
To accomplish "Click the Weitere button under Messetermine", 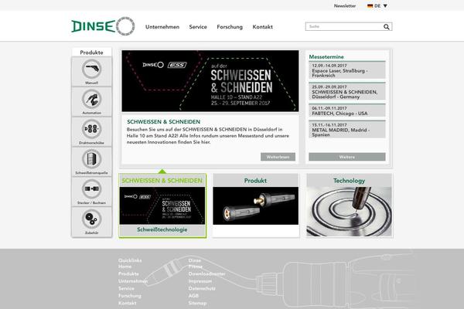I will point(347,157).
